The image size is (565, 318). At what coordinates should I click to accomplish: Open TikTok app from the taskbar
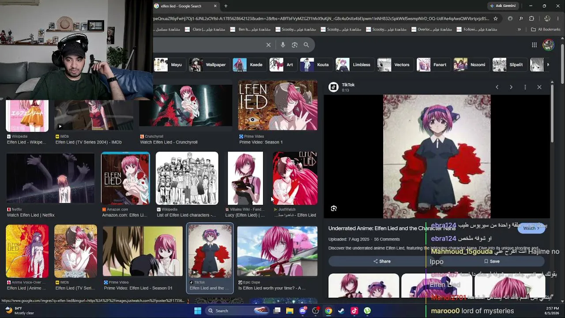pyautogui.click(x=354, y=310)
